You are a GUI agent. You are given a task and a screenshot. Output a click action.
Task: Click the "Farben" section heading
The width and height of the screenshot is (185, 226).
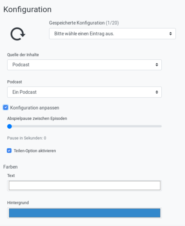click(x=10, y=167)
